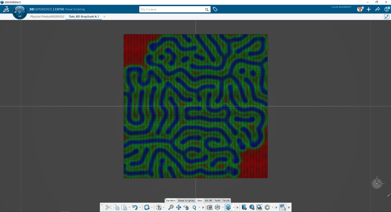Open the 3DS compass logo menu

click(x=6, y=9)
